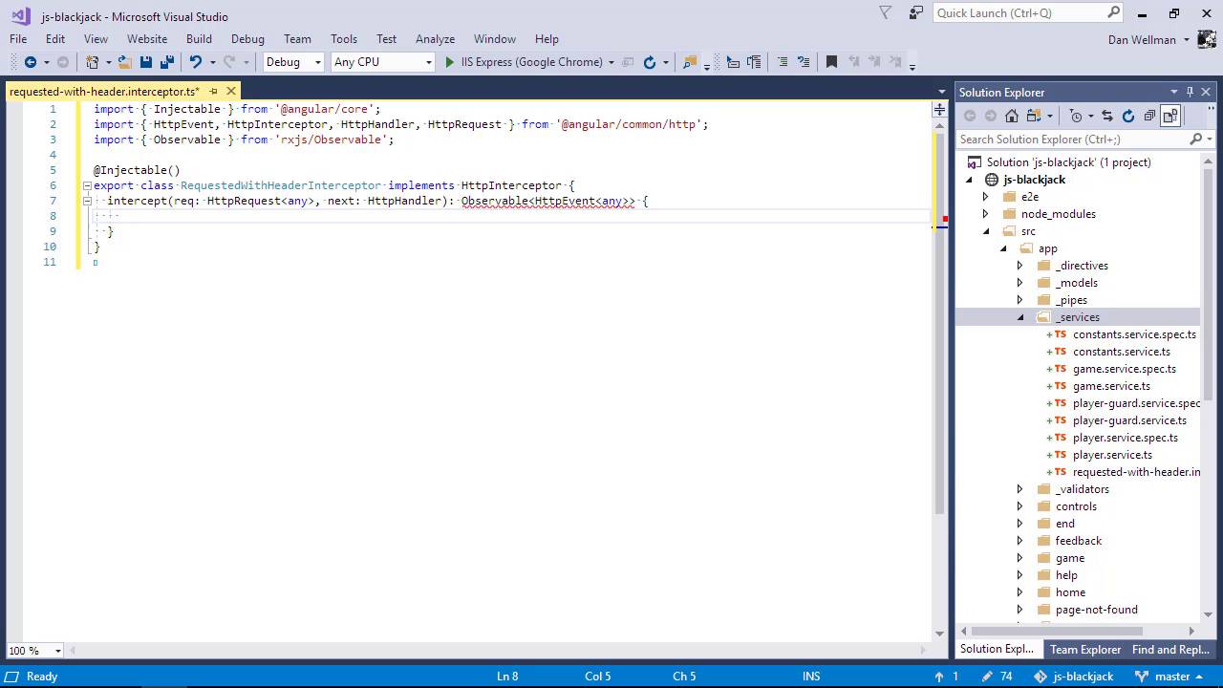Open Find in Files toolbar icon
This screenshot has height=688, width=1223.
coord(690,62)
